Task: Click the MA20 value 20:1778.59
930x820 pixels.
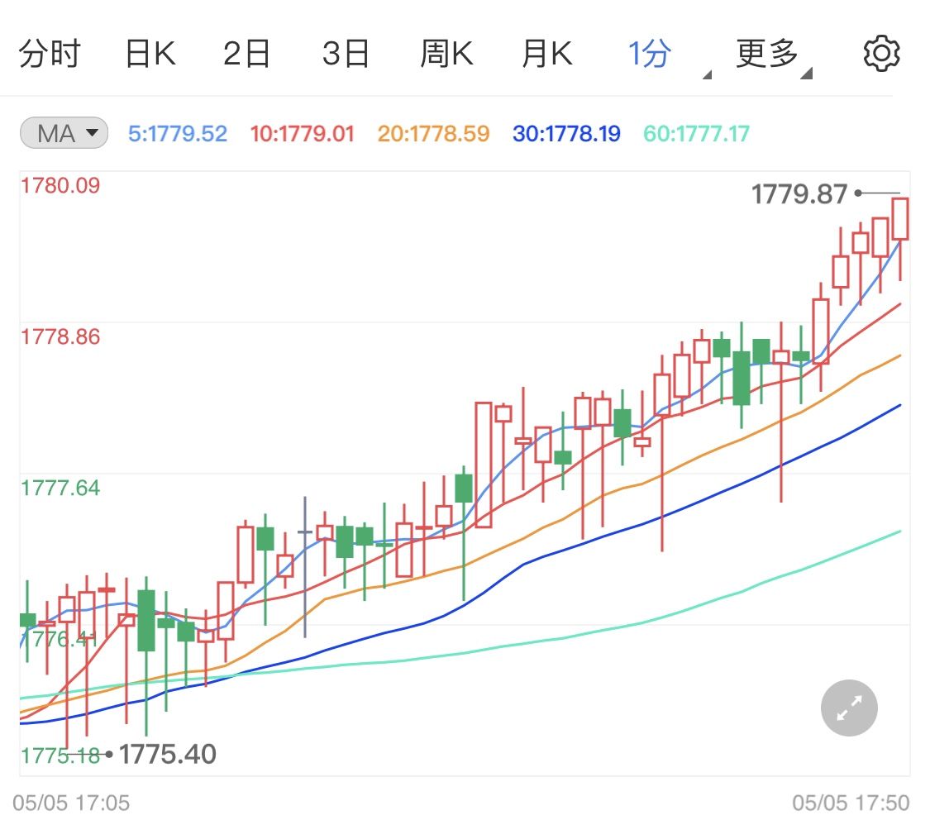Action: 433,133
